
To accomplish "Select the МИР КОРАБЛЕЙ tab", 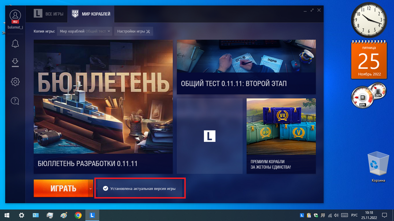I will (x=91, y=14).
